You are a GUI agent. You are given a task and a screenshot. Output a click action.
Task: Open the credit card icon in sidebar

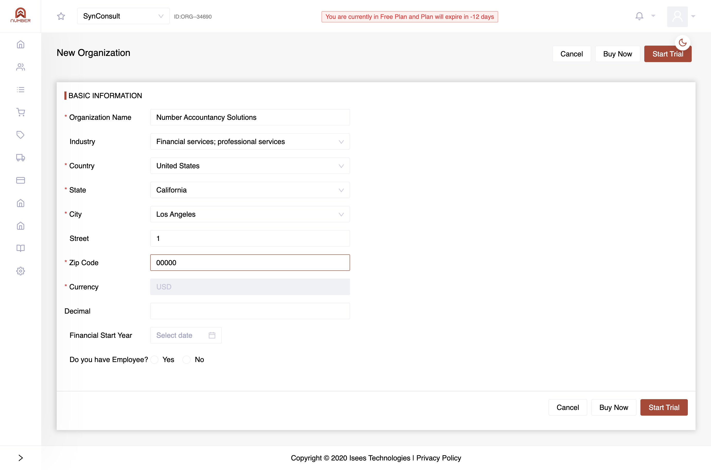point(20,180)
